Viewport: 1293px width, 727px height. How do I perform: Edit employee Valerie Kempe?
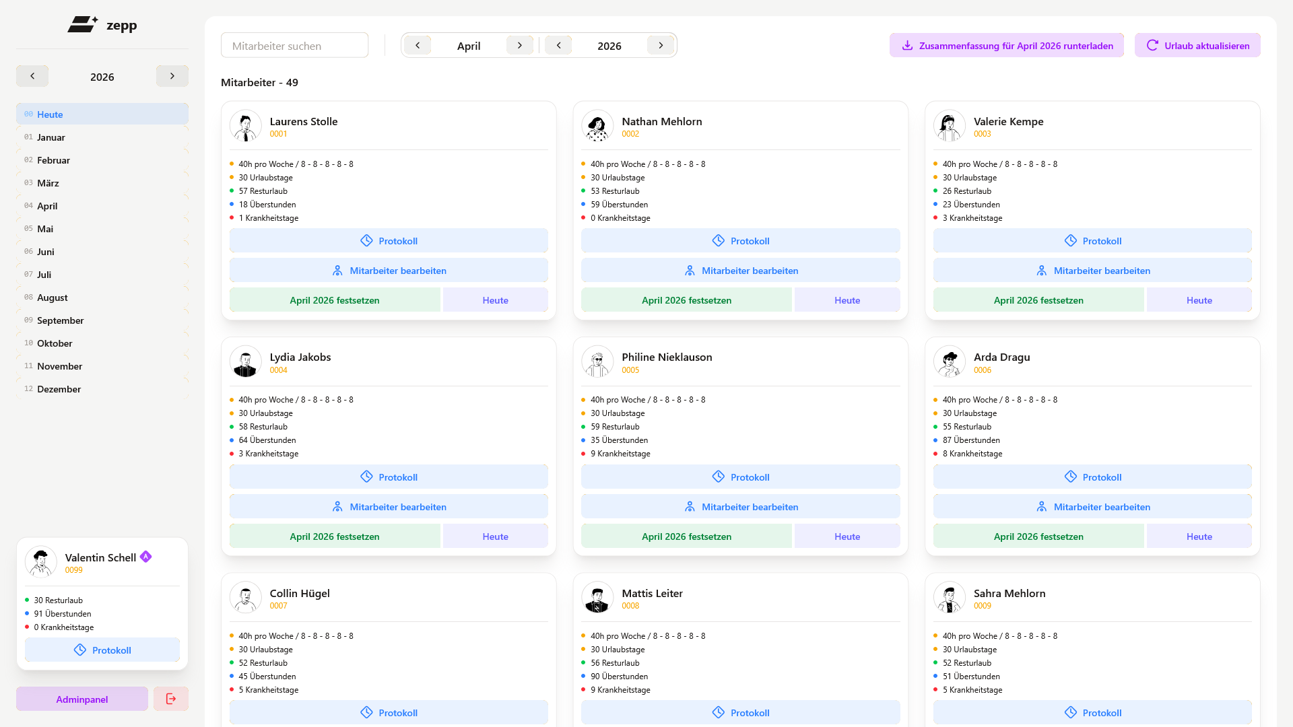pyautogui.click(x=1092, y=271)
